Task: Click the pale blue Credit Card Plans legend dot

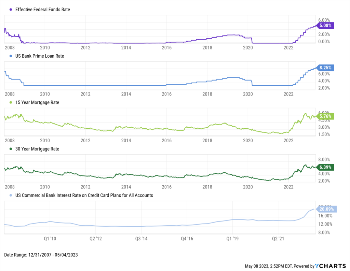Action: click(x=10, y=195)
